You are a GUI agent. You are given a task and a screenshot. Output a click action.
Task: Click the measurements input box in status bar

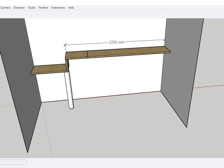(13, 162)
